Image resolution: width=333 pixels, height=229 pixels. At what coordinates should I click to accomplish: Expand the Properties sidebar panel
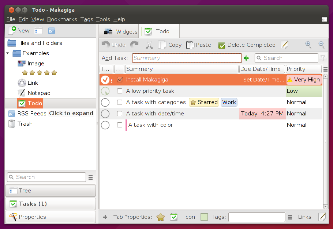click(50, 217)
